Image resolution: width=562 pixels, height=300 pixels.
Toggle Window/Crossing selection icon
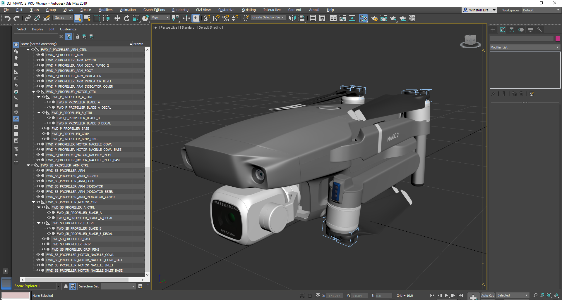pos(106,18)
